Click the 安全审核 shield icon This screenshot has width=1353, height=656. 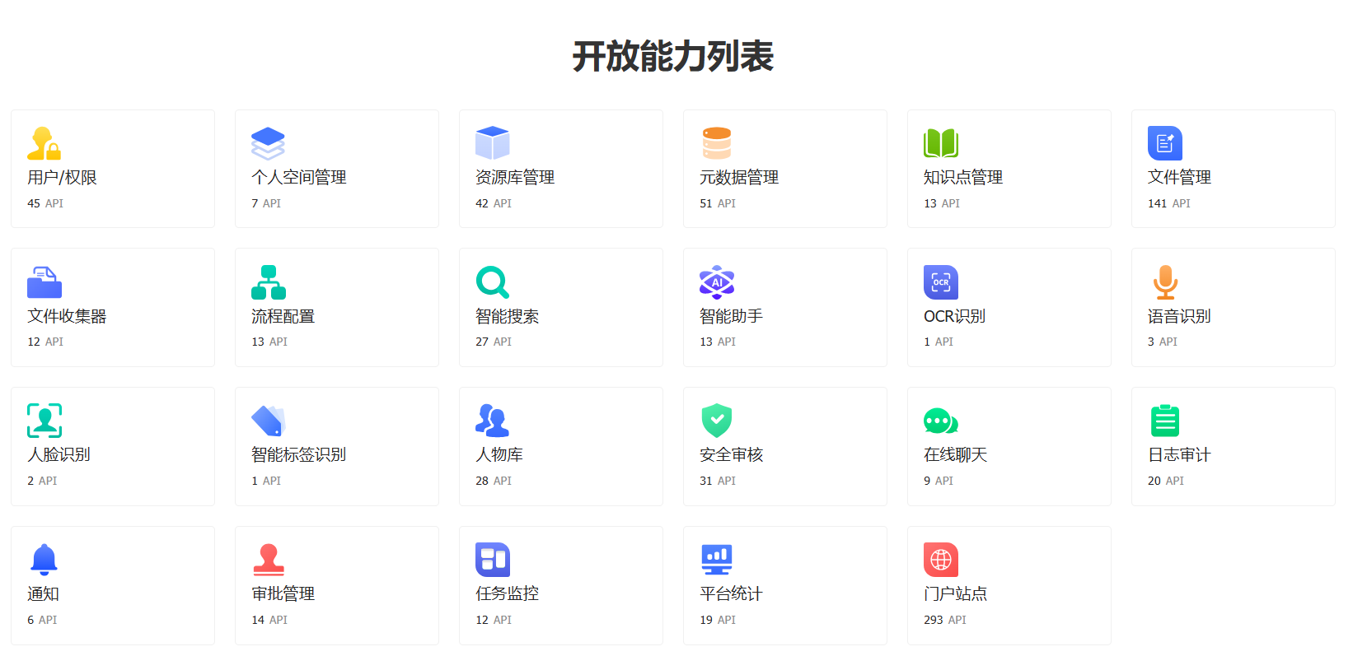point(717,421)
